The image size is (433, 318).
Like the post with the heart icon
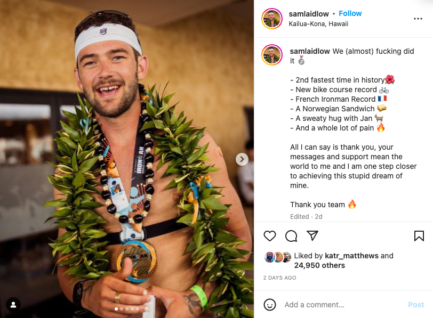pos(269,236)
